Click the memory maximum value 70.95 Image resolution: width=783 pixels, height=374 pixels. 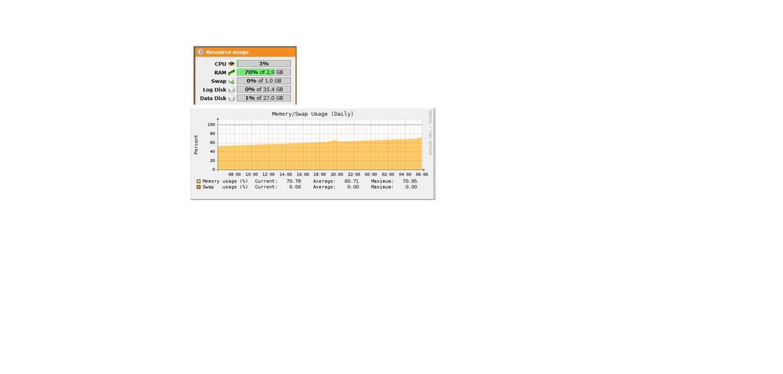tap(410, 181)
